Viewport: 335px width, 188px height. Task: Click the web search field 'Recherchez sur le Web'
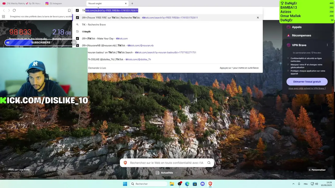tap(167, 163)
